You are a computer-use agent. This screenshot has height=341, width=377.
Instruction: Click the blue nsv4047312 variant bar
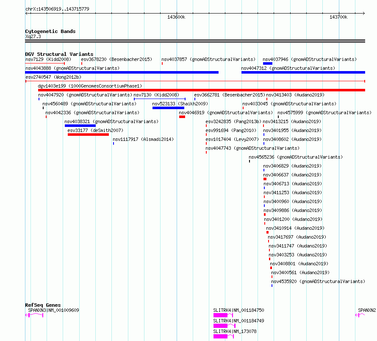click(x=303, y=72)
